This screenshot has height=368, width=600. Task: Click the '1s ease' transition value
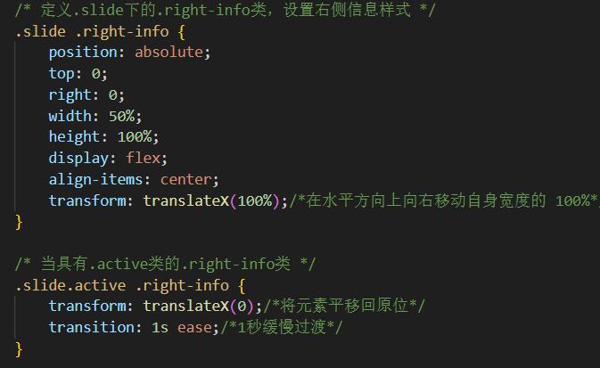click(177, 329)
